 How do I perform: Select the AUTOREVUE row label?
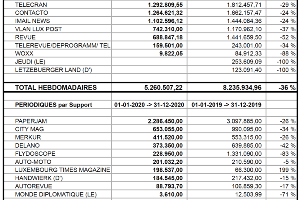point(34,187)
